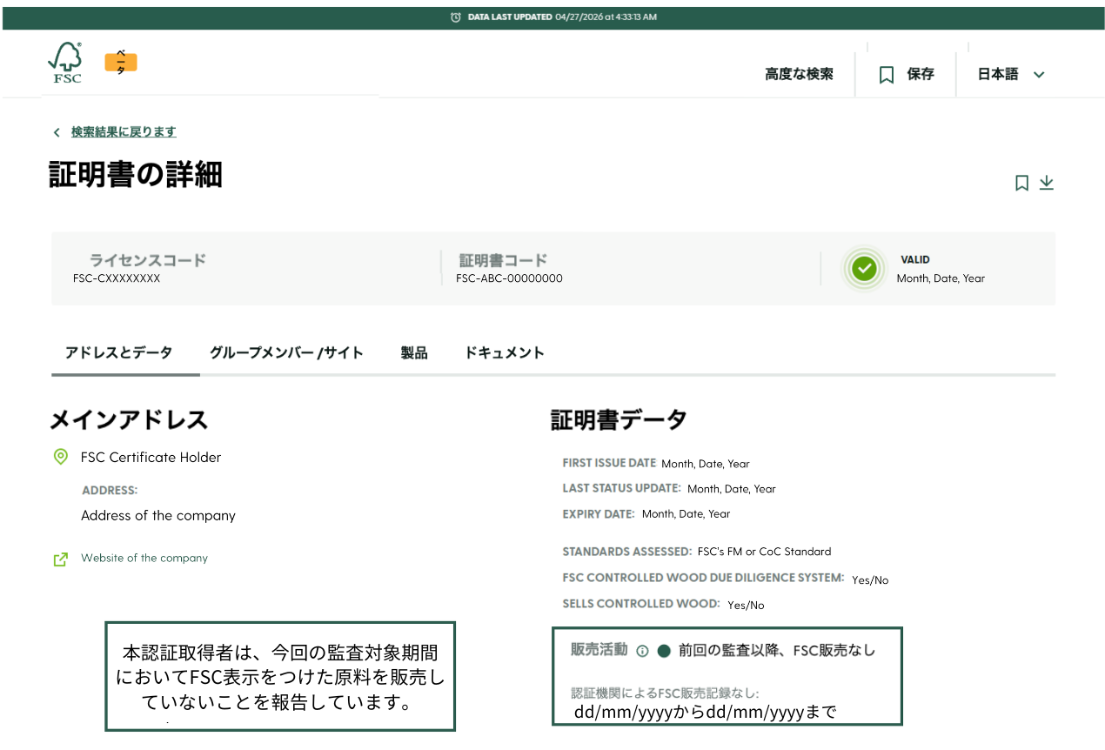Click the 販売活動 label

pyautogui.click(x=599, y=650)
